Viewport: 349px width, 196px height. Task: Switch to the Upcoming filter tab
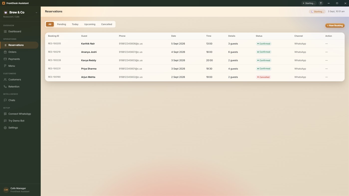90,24
